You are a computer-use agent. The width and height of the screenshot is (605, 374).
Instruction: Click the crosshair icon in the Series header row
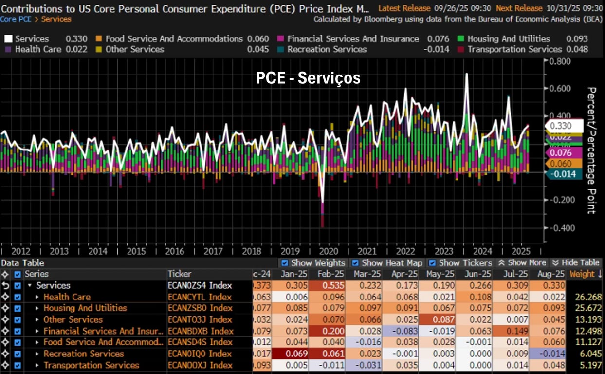[x=5, y=274]
